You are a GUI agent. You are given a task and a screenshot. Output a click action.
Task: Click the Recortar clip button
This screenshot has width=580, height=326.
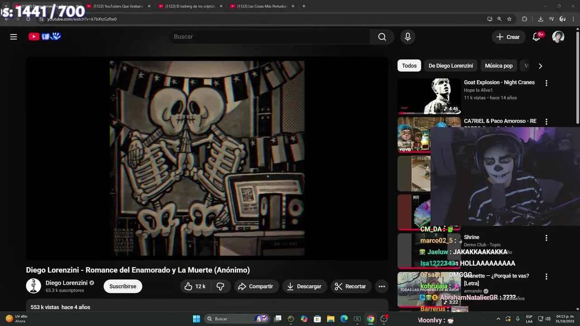(x=351, y=286)
